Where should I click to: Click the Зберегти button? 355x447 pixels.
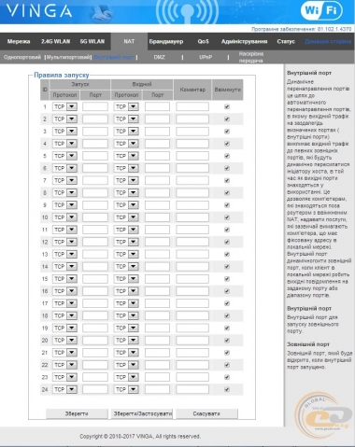click(77, 413)
